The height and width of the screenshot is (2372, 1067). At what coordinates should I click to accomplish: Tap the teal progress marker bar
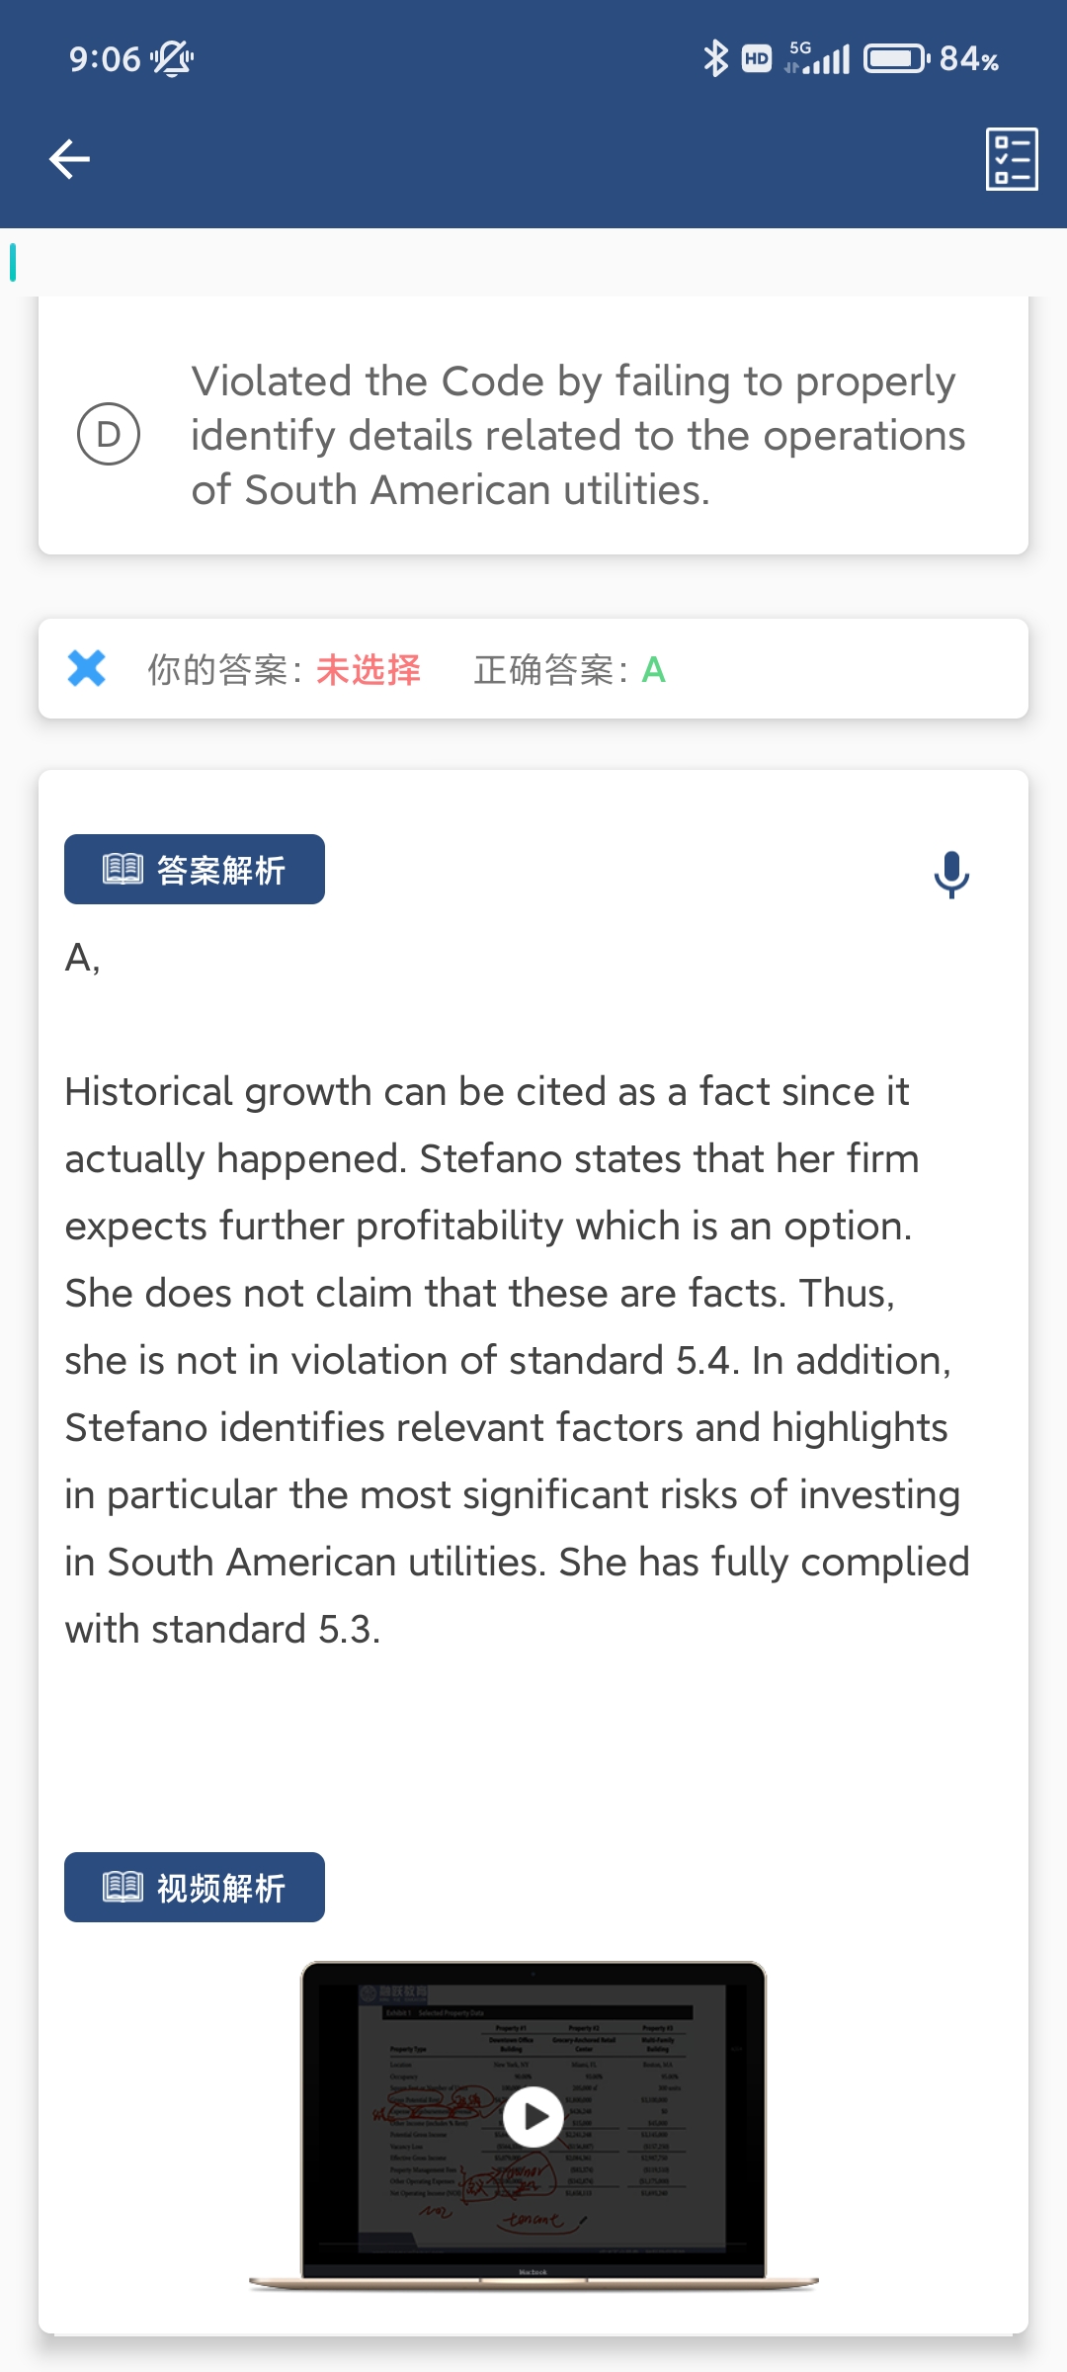click(13, 262)
